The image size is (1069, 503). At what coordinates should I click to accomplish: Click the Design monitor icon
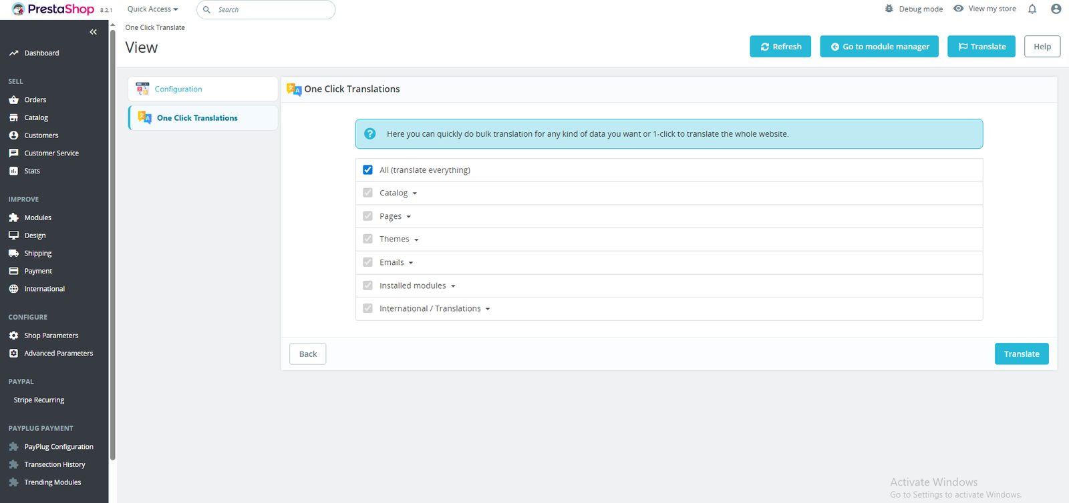tap(13, 235)
